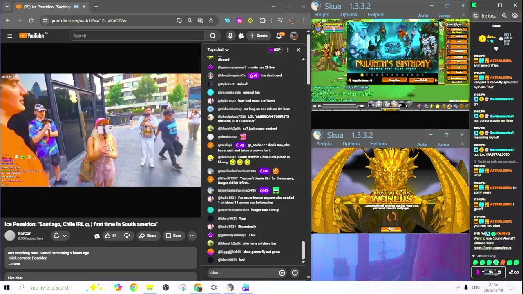This screenshot has width=523, height=294.
Task: Click the live video player
Action: point(101,130)
